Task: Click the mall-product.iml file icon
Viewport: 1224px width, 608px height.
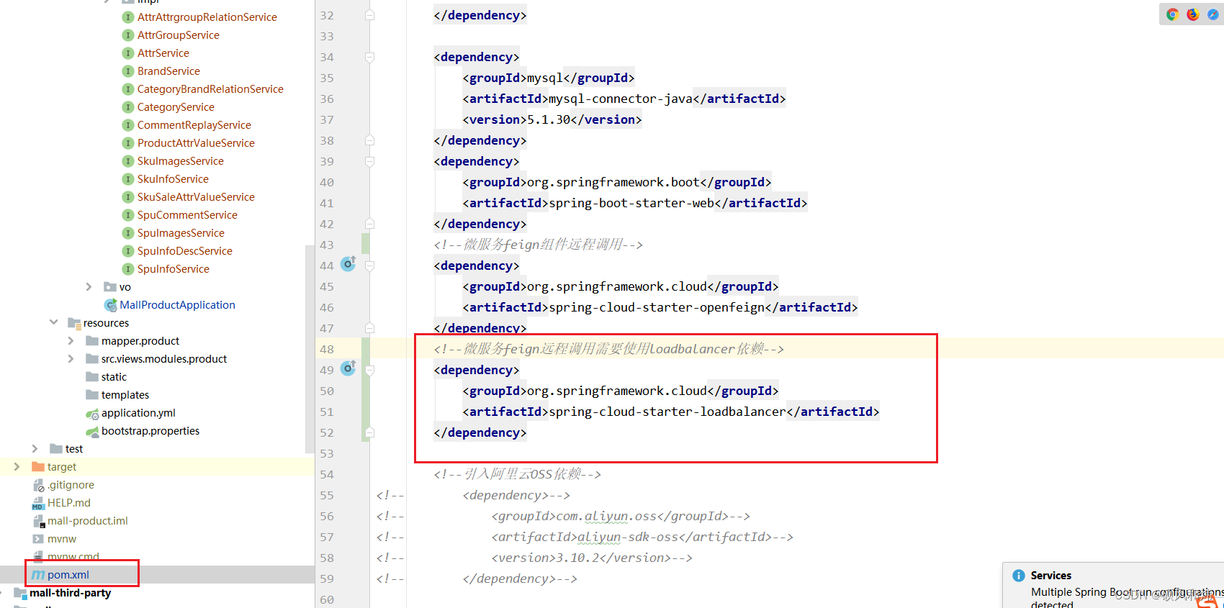Action: (38, 521)
